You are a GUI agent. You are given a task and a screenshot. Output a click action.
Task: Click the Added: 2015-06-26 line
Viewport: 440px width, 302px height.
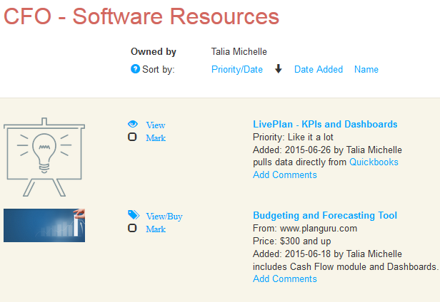(x=327, y=150)
